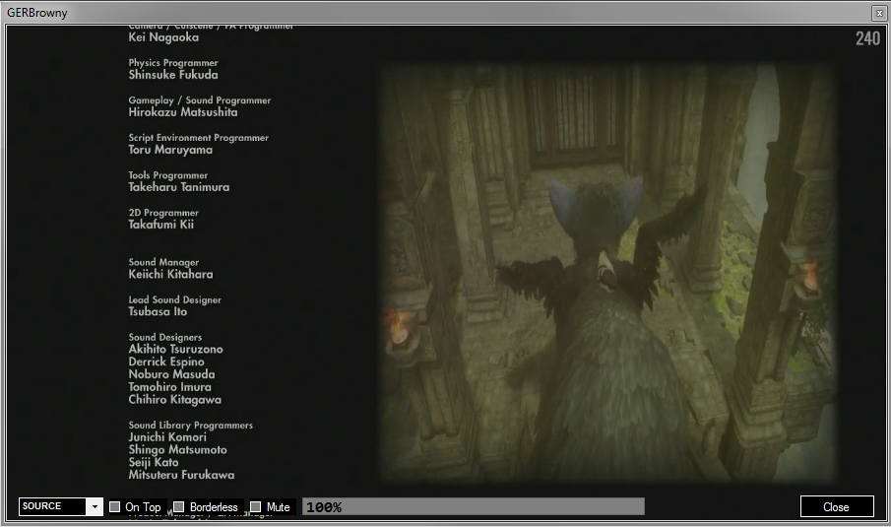Open the SOURCE quality dropdown

pyautogui.click(x=61, y=506)
